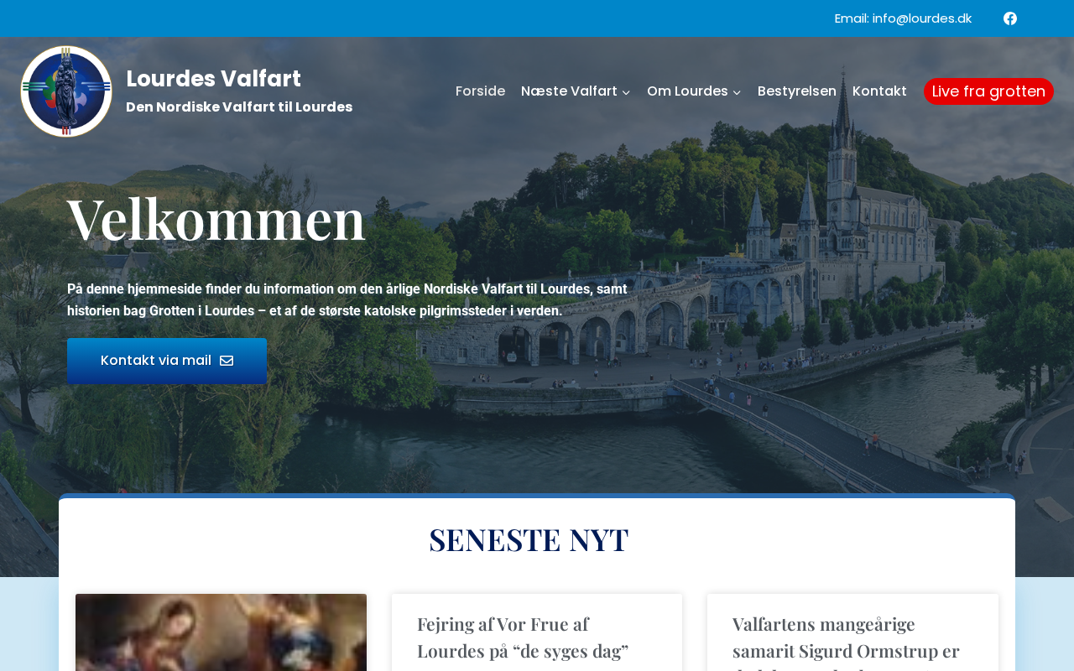Click the info@lourdes.dk email link
The width and height of the screenshot is (1074, 671).
[x=922, y=18]
